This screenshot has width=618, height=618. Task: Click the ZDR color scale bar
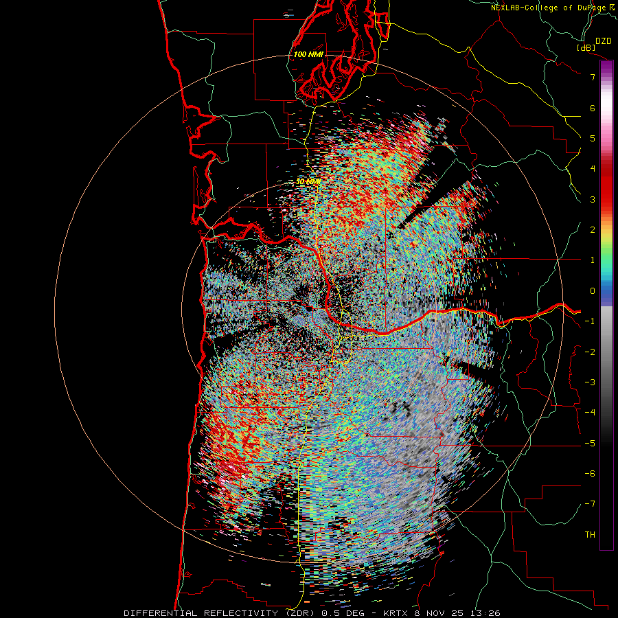pos(606,305)
